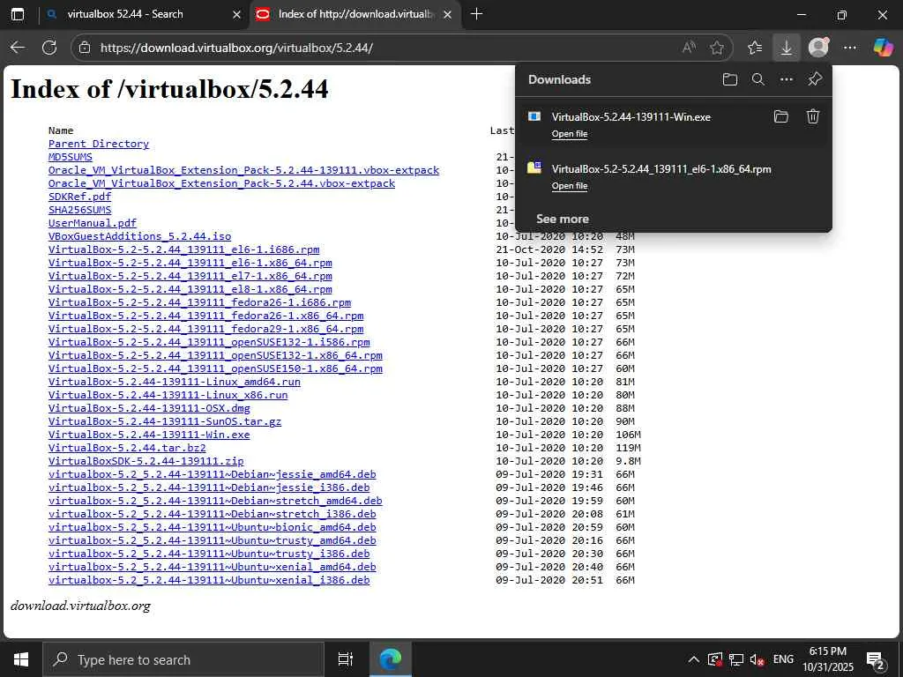Open more options in Downloads panel

tap(787, 79)
